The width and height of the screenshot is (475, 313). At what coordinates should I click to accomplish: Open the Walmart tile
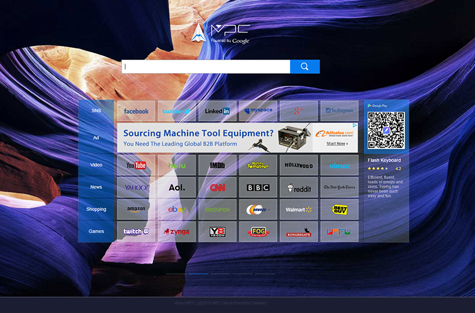pyautogui.click(x=299, y=209)
